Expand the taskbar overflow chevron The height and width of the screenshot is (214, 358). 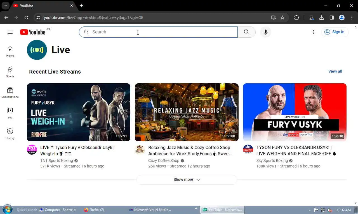[196, 208]
